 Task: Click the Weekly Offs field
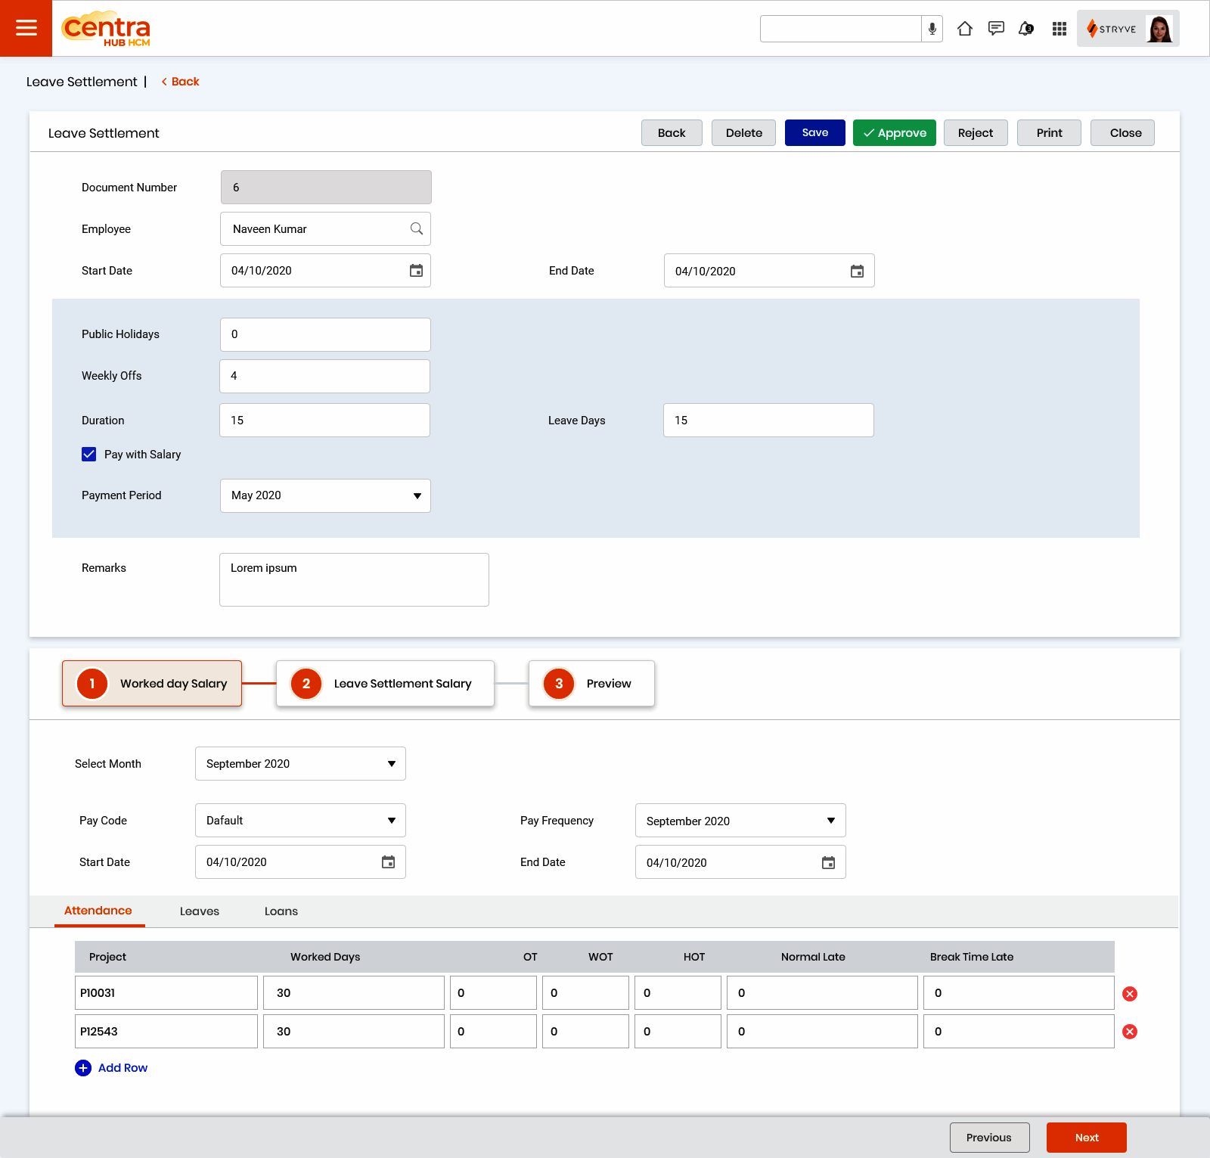coord(324,376)
